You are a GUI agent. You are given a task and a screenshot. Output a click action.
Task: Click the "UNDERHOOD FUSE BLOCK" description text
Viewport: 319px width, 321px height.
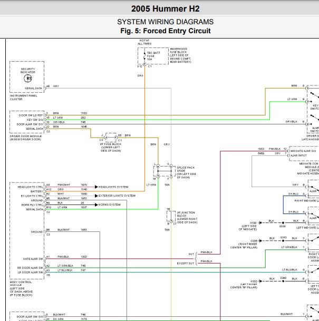pos(180,55)
